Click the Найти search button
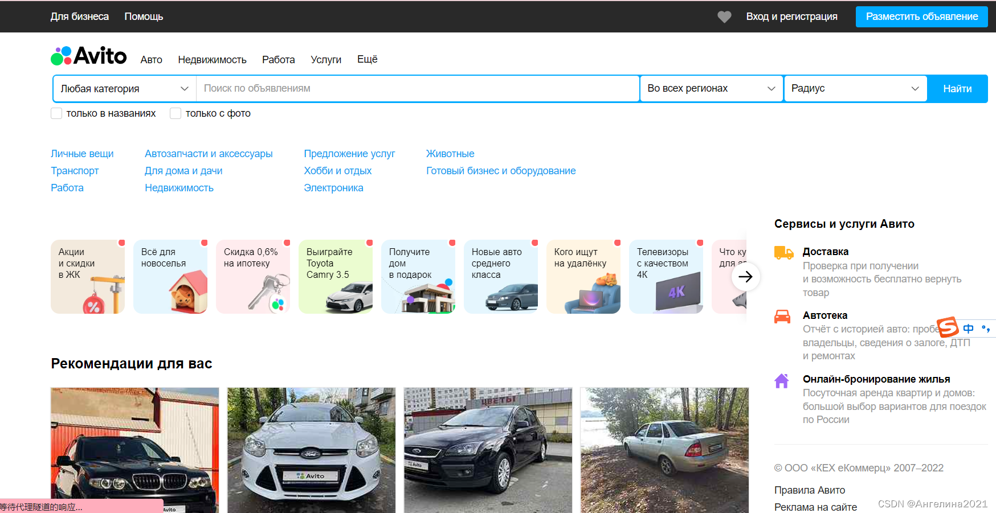Image resolution: width=996 pixels, height=513 pixels. click(957, 88)
